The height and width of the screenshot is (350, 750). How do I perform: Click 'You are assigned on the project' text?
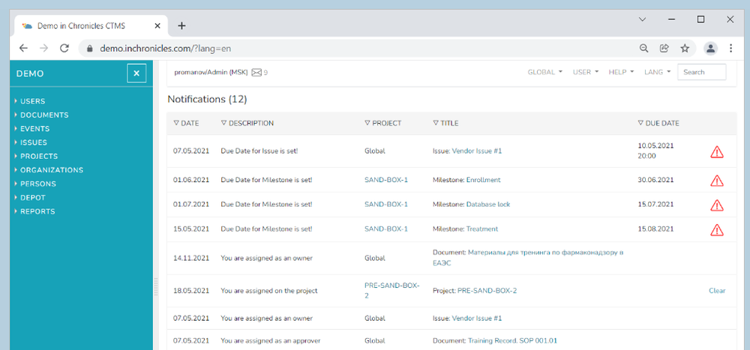[x=269, y=291]
